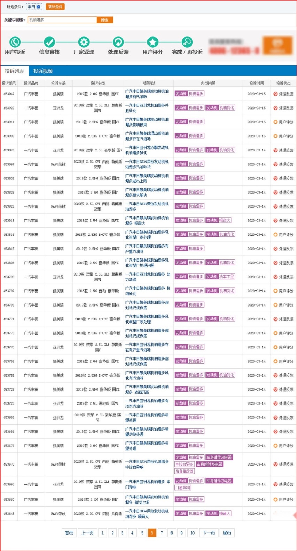Go to page 3 in pagination

(122, 533)
